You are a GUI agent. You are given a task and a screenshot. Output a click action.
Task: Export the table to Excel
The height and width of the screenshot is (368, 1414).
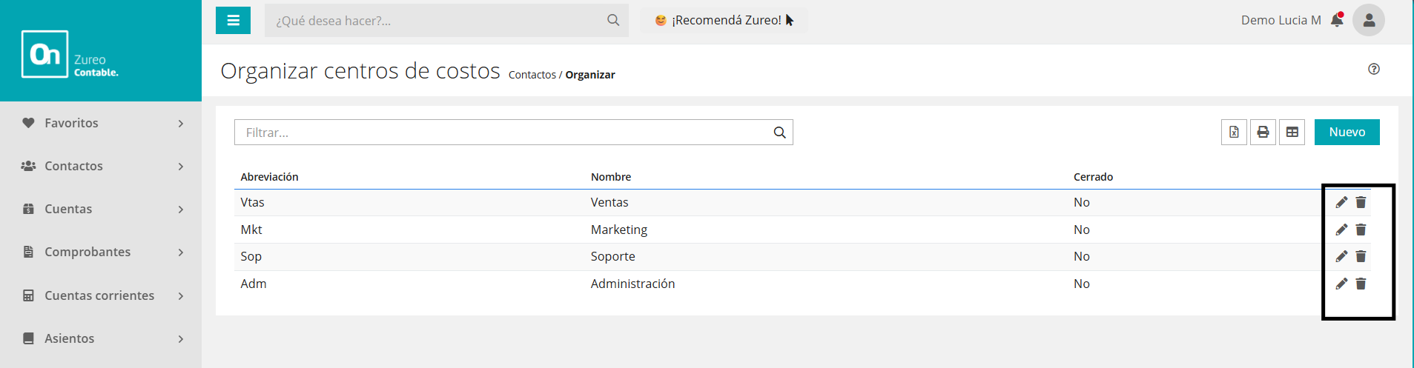pos(1234,133)
